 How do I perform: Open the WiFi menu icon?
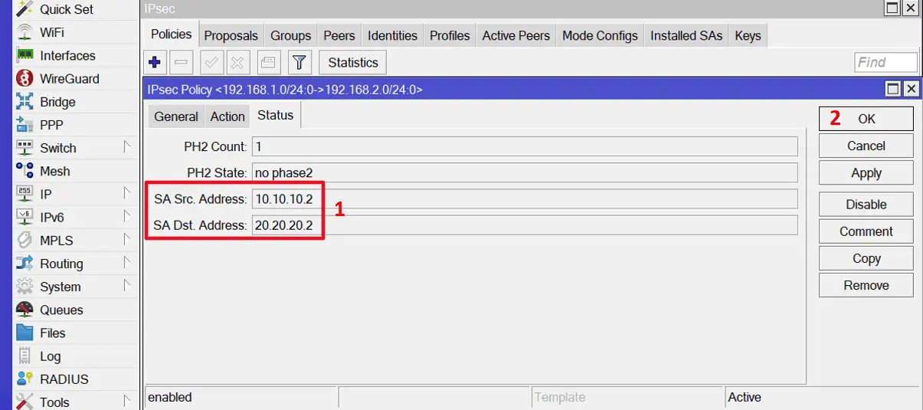pos(25,32)
